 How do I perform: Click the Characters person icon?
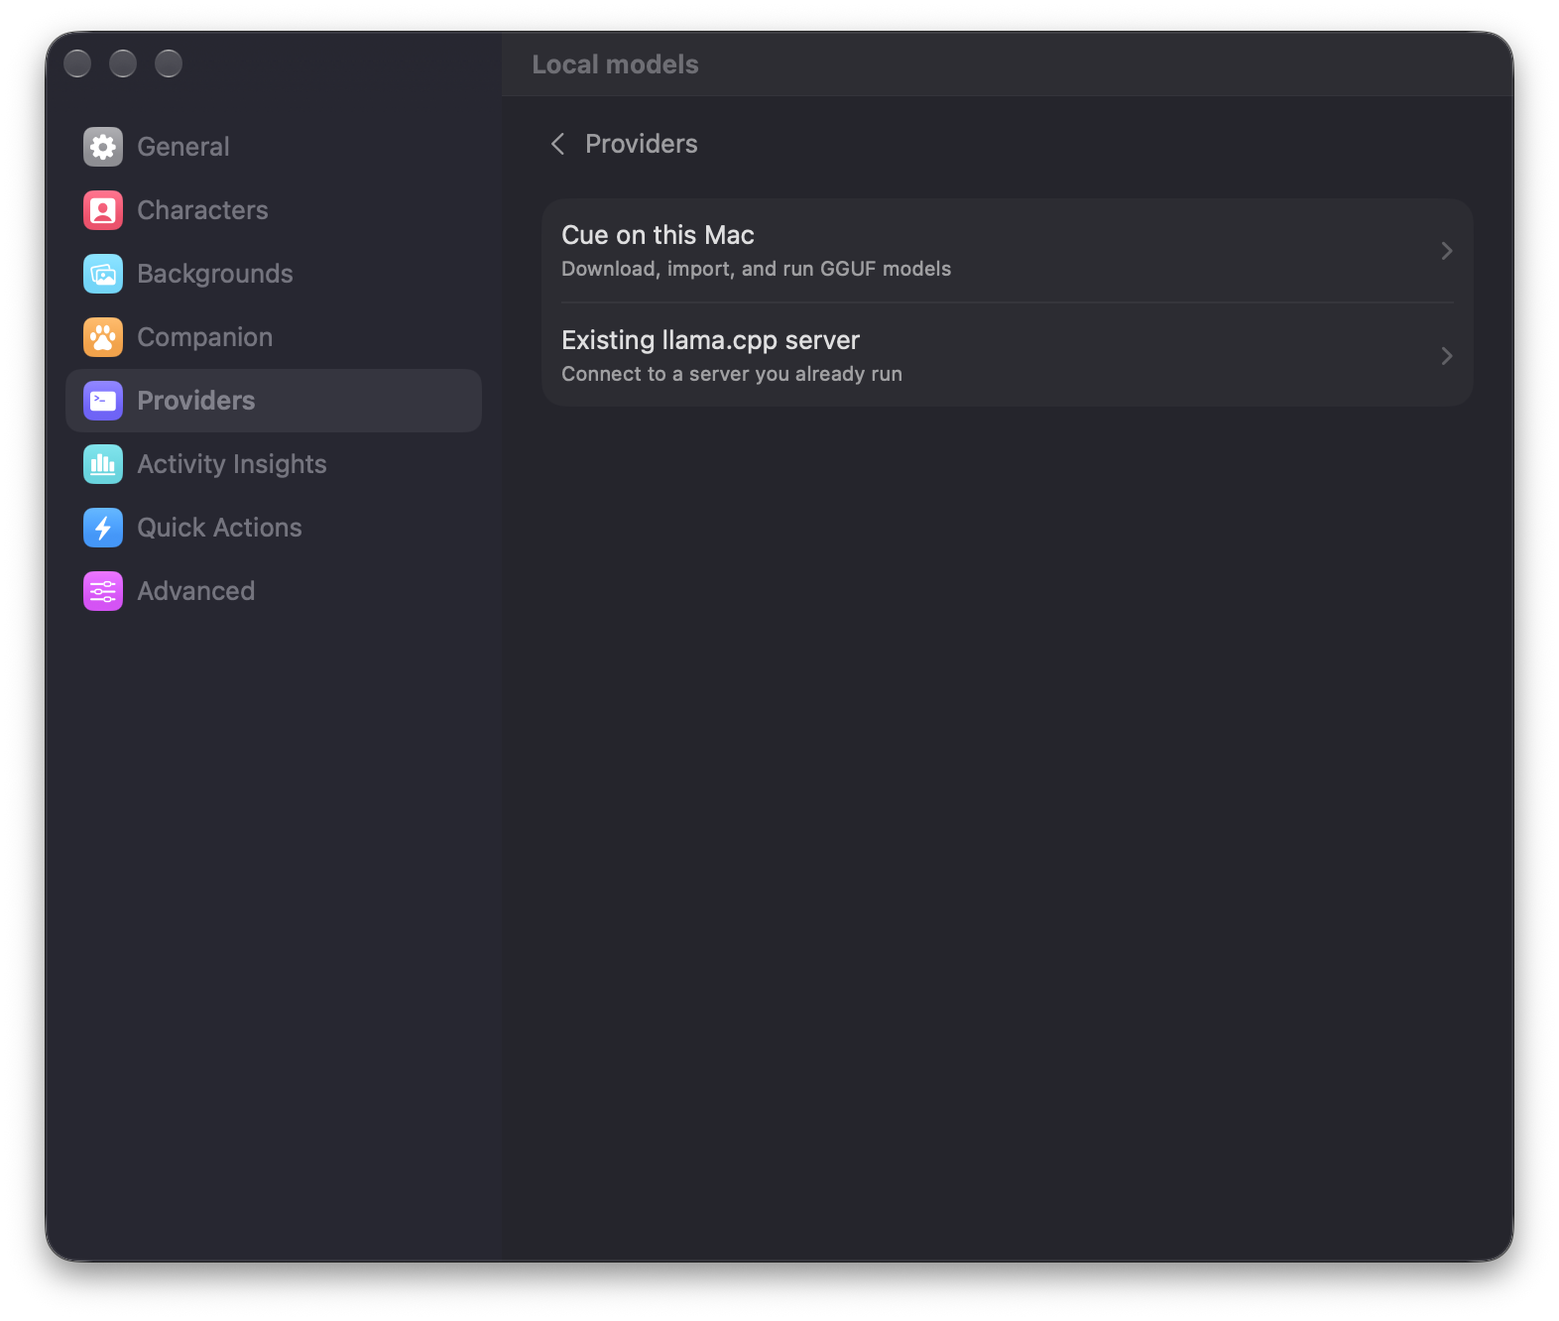103,210
